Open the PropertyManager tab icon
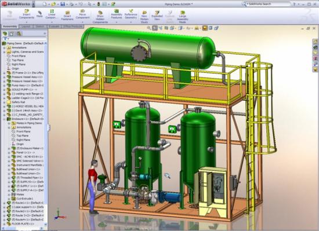This screenshot has height=231, width=319. point(12,34)
